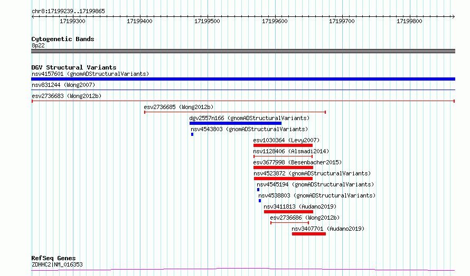
Task: Click the red nsv4523872 variant bar
Action: point(283,179)
